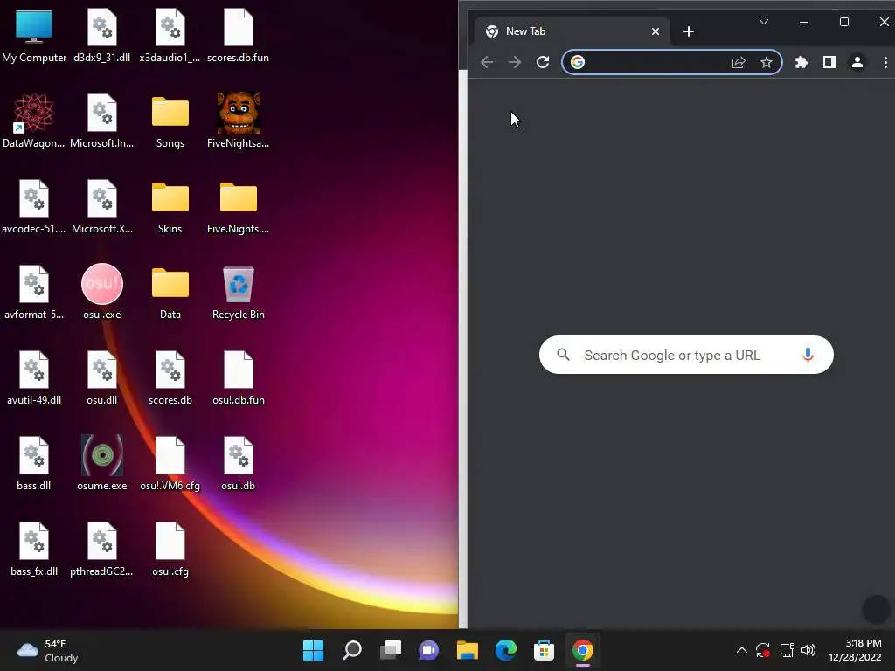Select the scores.db file

170,377
